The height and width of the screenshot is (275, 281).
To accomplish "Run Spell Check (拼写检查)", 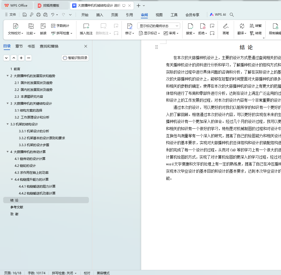I will [x=62, y=33].
